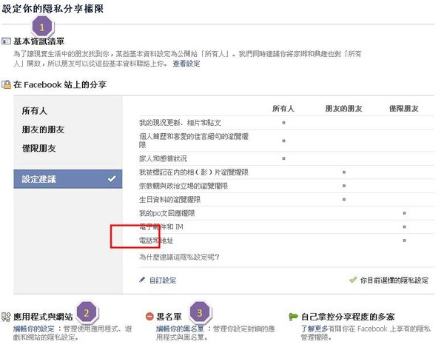Click the 你目前選擇的隱私設定 status text
This screenshot has width=444, height=350.
tap(394, 280)
